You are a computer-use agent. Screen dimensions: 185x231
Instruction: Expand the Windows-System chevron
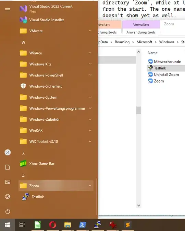tap(90, 97)
